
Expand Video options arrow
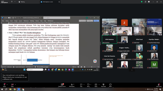point(15,84)
